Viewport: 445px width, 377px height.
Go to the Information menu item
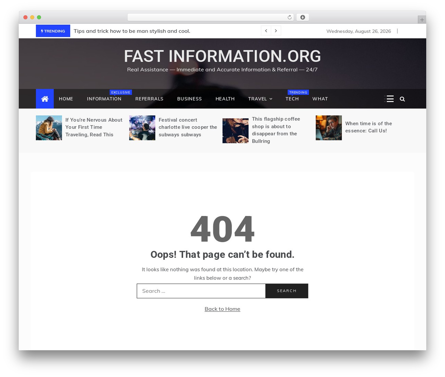click(x=104, y=99)
